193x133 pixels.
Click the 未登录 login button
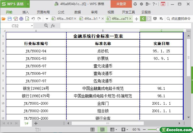(x=121, y=4)
